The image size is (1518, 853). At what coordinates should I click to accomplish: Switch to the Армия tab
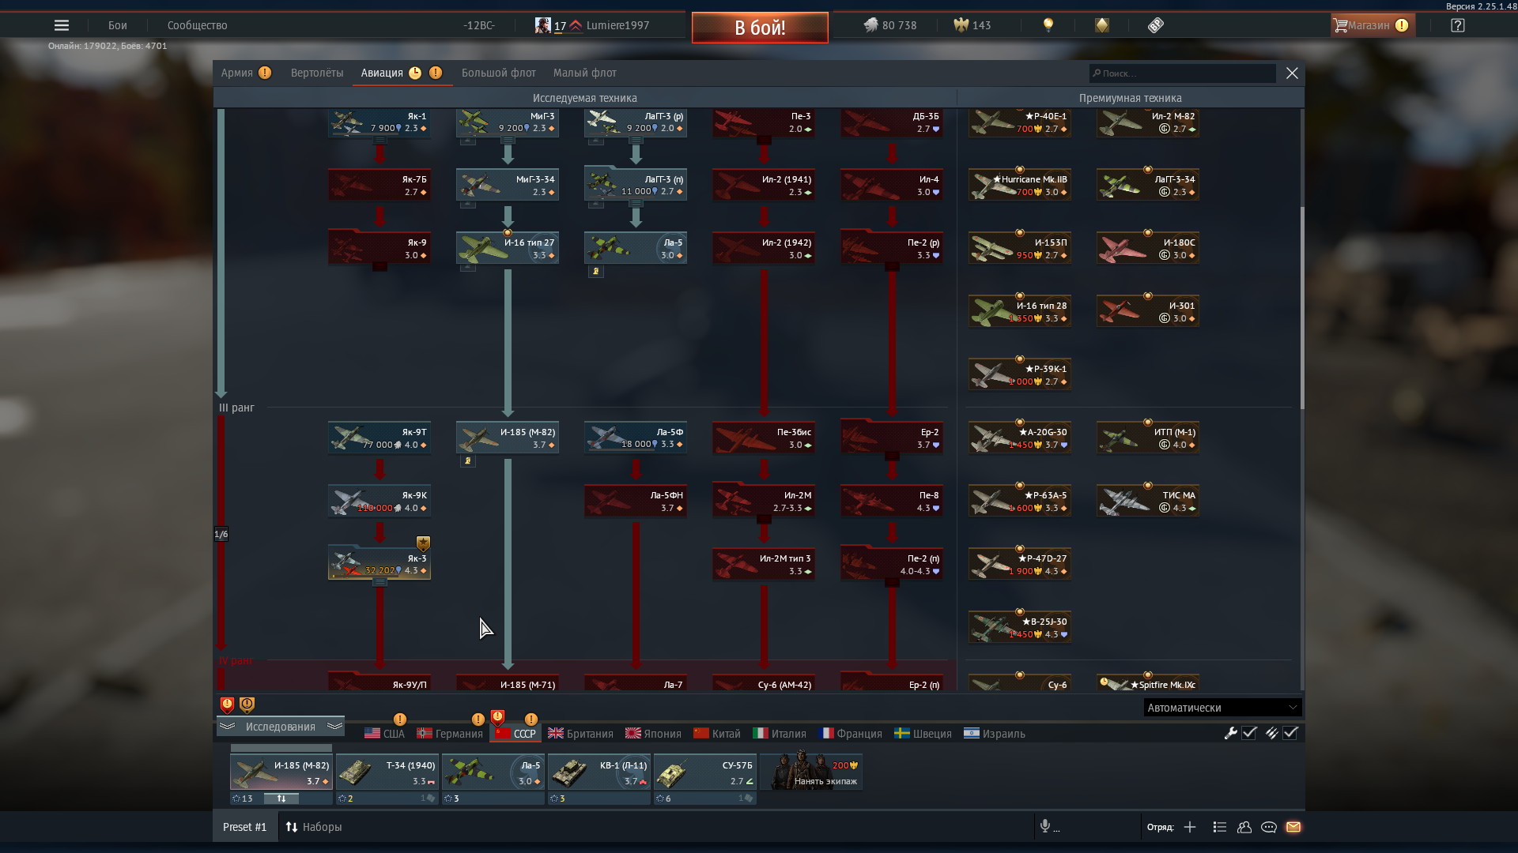pos(237,73)
